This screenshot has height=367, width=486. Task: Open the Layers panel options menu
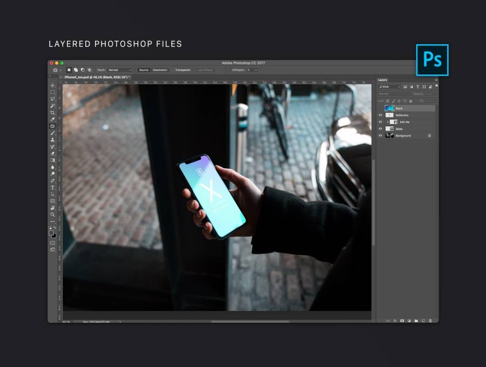pyautogui.click(x=436, y=80)
